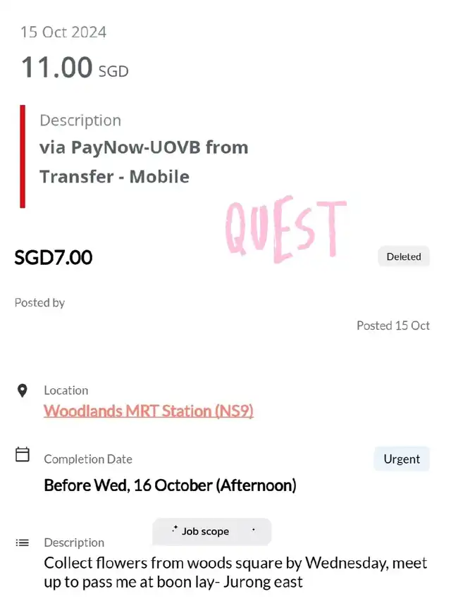Click the location pin icon
The height and width of the screenshot is (601, 451).
point(23,390)
